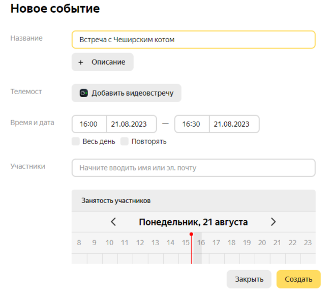This screenshot has width=331, height=291.
Task: Enable the Повторять checkbox
Action: pos(125,141)
